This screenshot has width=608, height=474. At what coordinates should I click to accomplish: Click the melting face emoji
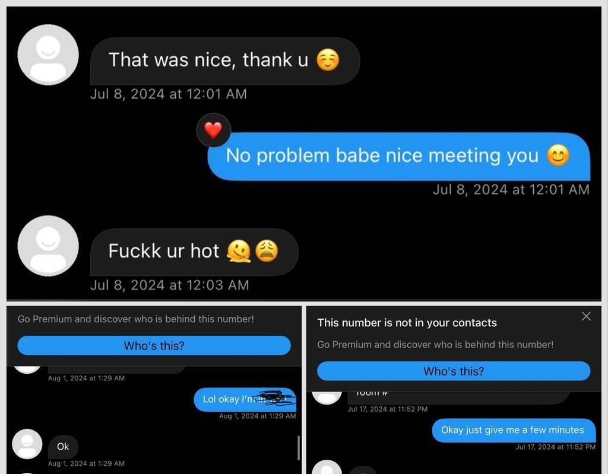click(239, 251)
